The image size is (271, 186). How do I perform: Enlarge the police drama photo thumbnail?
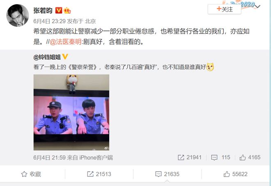pyautogui.click(x=71, y=113)
